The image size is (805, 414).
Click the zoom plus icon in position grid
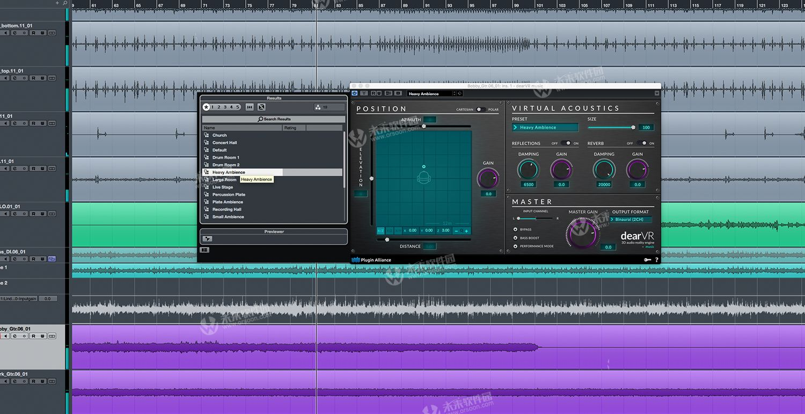[x=466, y=231]
